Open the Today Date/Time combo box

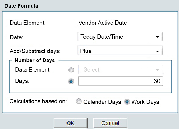point(120,37)
